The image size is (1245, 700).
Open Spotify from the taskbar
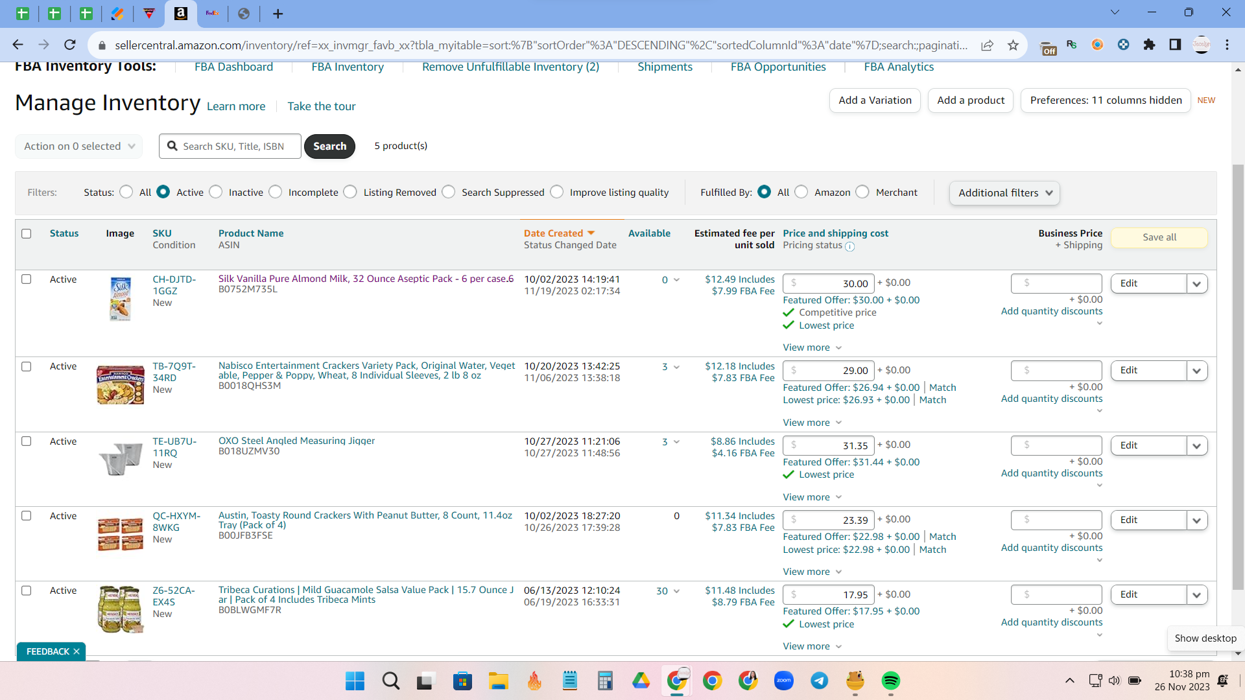pos(891,681)
